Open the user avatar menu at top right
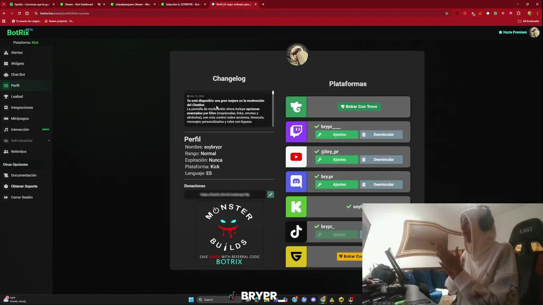The height and width of the screenshot is (305, 543). pyautogui.click(x=534, y=32)
